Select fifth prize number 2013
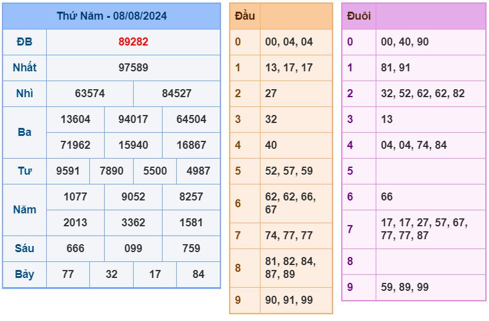489x321 pixels. click(x=75, y=223)
